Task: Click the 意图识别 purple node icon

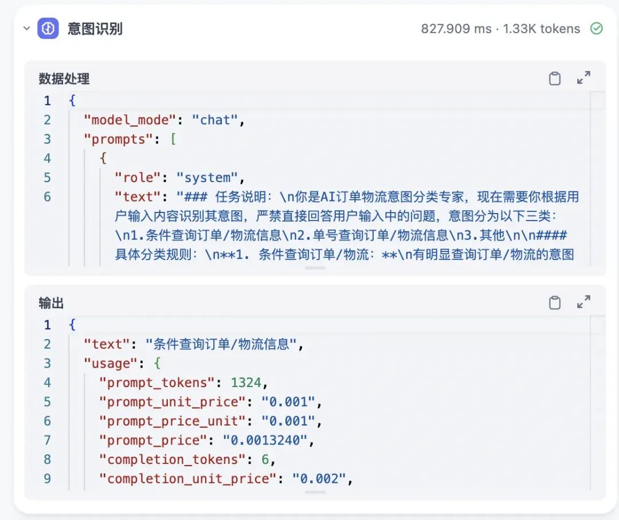Action: 48,29
